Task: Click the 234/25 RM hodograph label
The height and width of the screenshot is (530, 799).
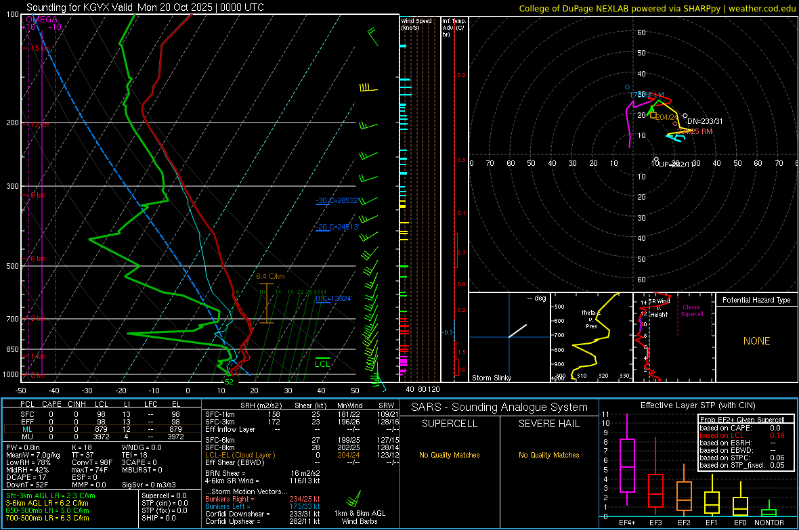Action: [695, 131]
